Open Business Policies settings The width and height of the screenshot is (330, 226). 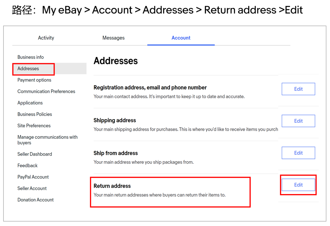[x=35, y=114]
